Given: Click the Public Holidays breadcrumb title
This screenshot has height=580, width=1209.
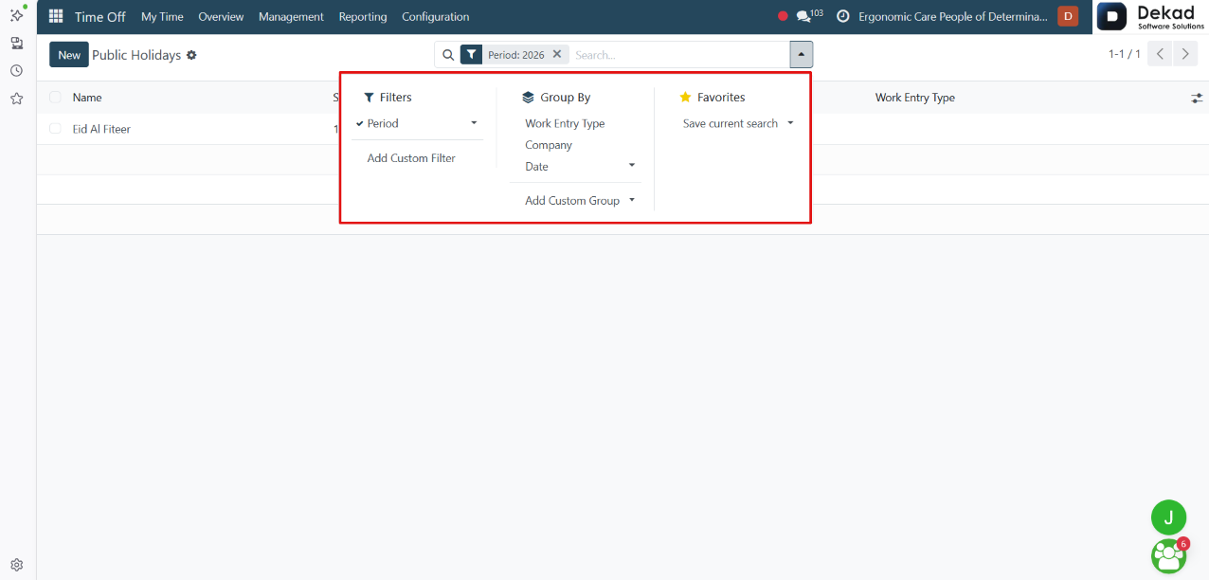Looking at the screenshot, I should pos(136,55).
